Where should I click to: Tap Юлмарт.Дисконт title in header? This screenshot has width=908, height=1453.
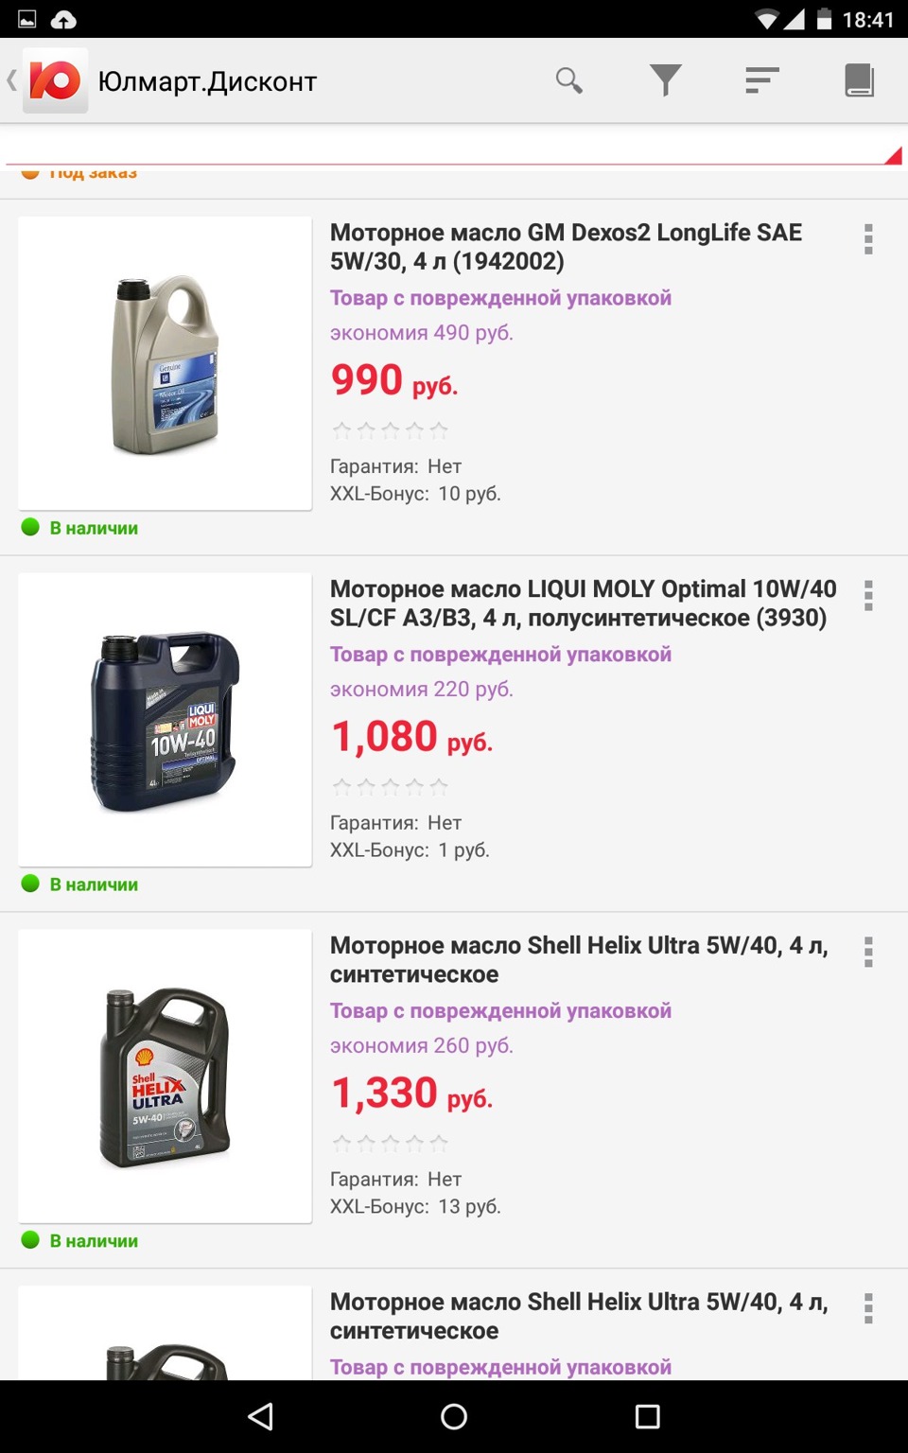pos(207,82)
